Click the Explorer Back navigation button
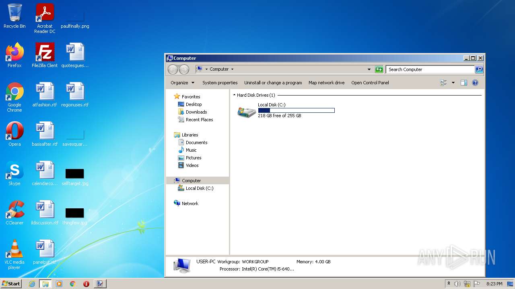515x289 pixels. (x=173, y=69)
